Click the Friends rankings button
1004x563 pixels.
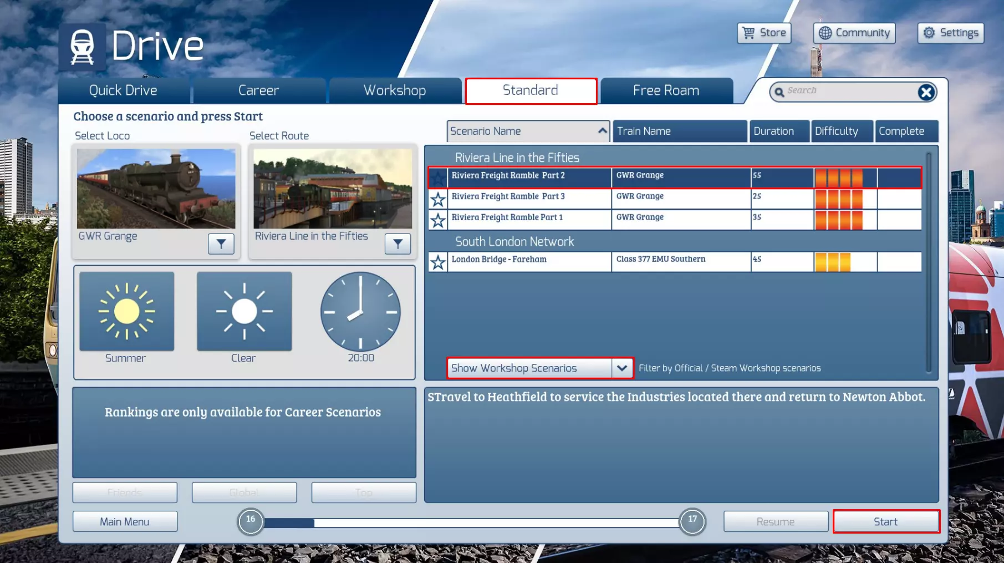pyautogui.click(x=125, y=493)
